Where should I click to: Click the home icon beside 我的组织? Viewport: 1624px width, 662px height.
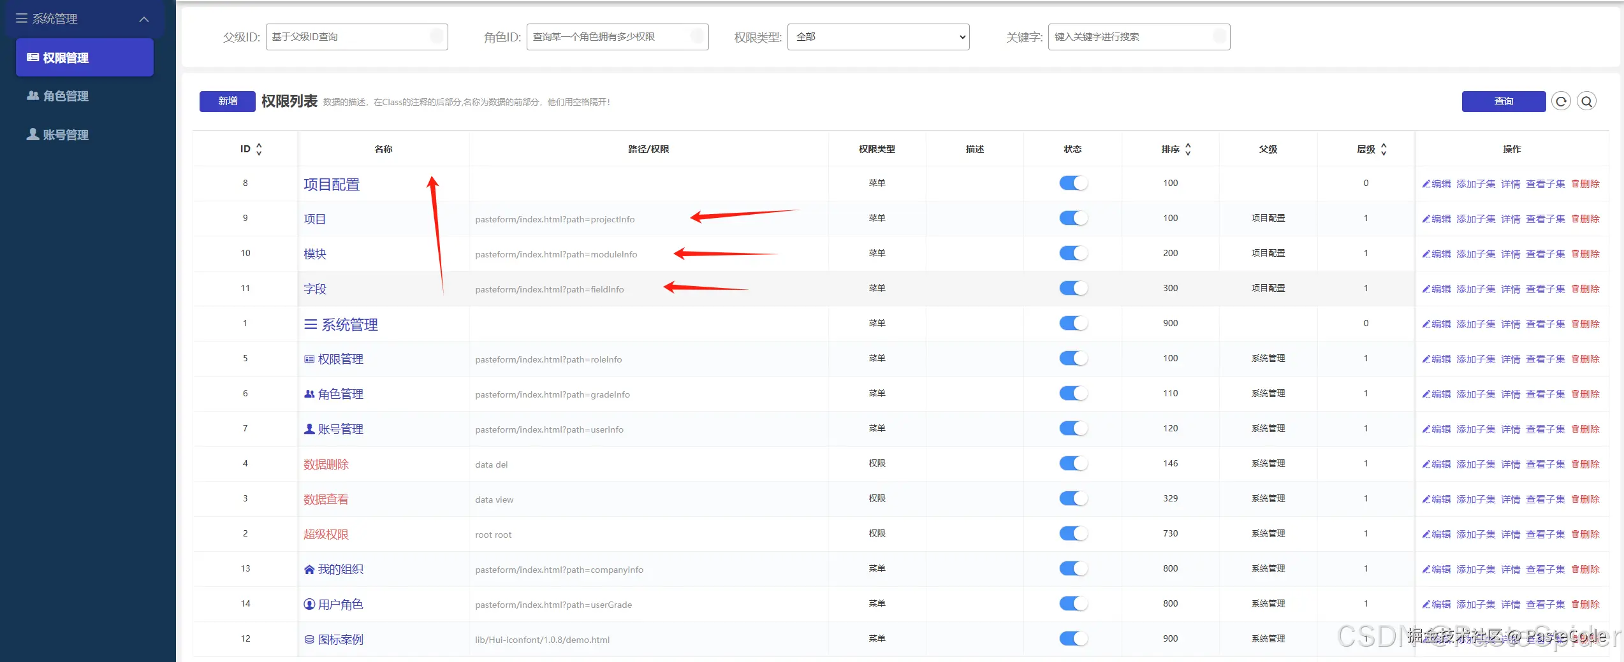[309, 570]
